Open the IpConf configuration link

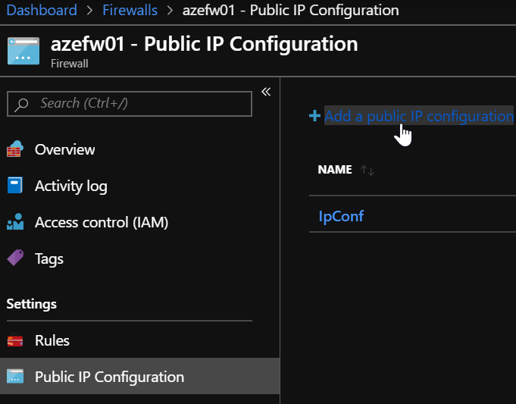click(x=341, y=216)
